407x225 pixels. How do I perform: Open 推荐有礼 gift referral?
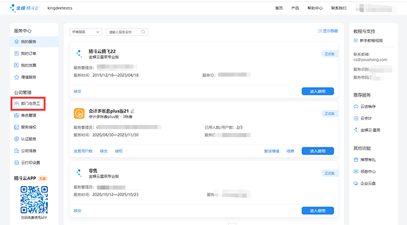click(x=365, y=159)
